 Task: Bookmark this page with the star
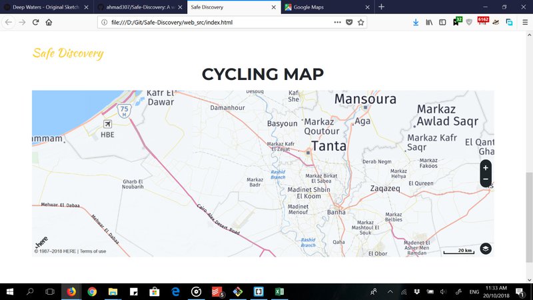[360, 23]
